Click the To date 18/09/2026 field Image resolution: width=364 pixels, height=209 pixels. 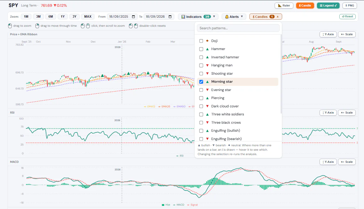(x=159, y=17)
